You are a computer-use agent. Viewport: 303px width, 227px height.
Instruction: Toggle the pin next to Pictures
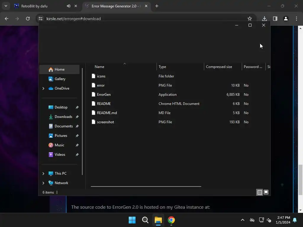click(77, 135)
